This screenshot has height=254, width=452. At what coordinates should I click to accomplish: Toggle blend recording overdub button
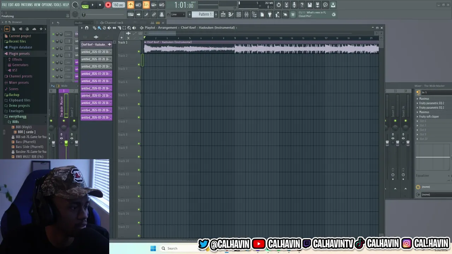[x=154, y=5]
